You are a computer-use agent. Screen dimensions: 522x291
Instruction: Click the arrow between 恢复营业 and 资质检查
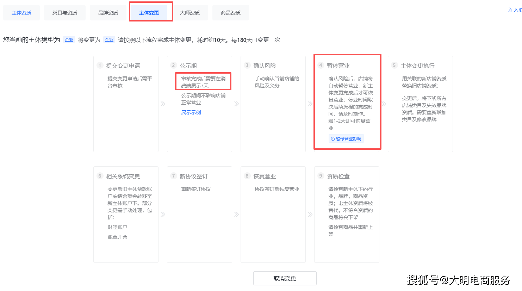point(310,214)
